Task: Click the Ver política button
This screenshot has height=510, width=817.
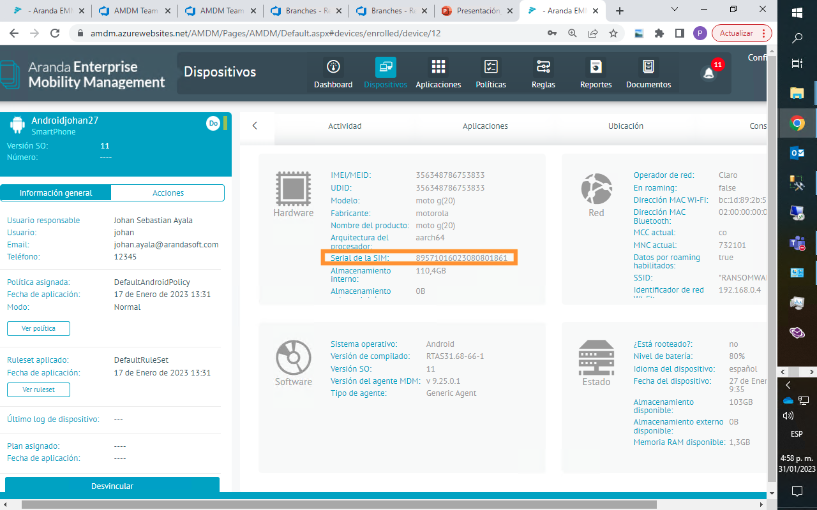Action: [x=38, y=328]
